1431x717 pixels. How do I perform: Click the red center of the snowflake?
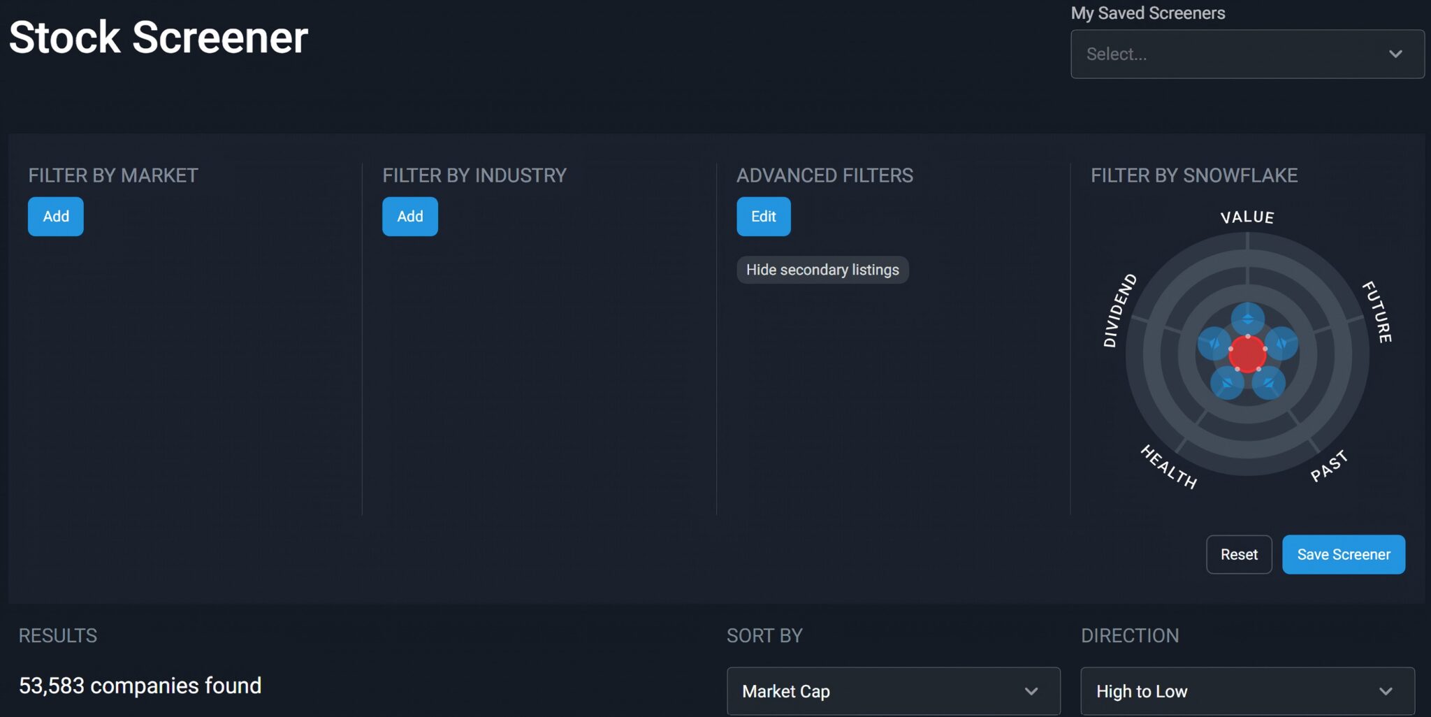[1247, 354]
